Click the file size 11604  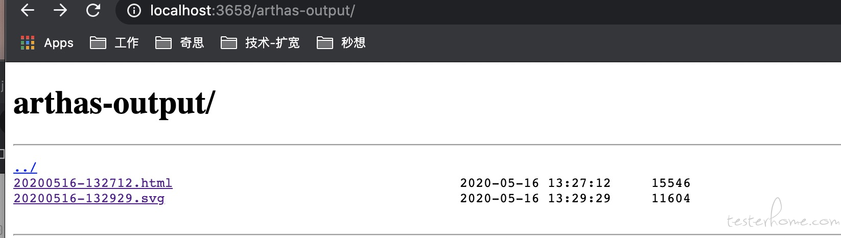pyautogui.click(x=671, y=198)
